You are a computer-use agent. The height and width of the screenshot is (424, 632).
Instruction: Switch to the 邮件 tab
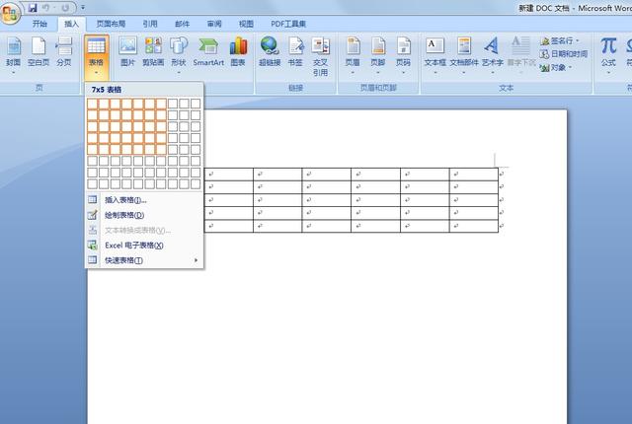(x=182, y=24)
